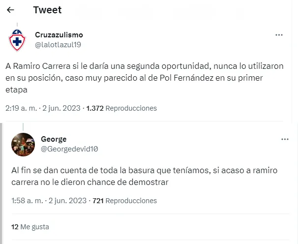Open more options on George's tweet
This screenshot has width=298, height=244.
pos(285,140)
